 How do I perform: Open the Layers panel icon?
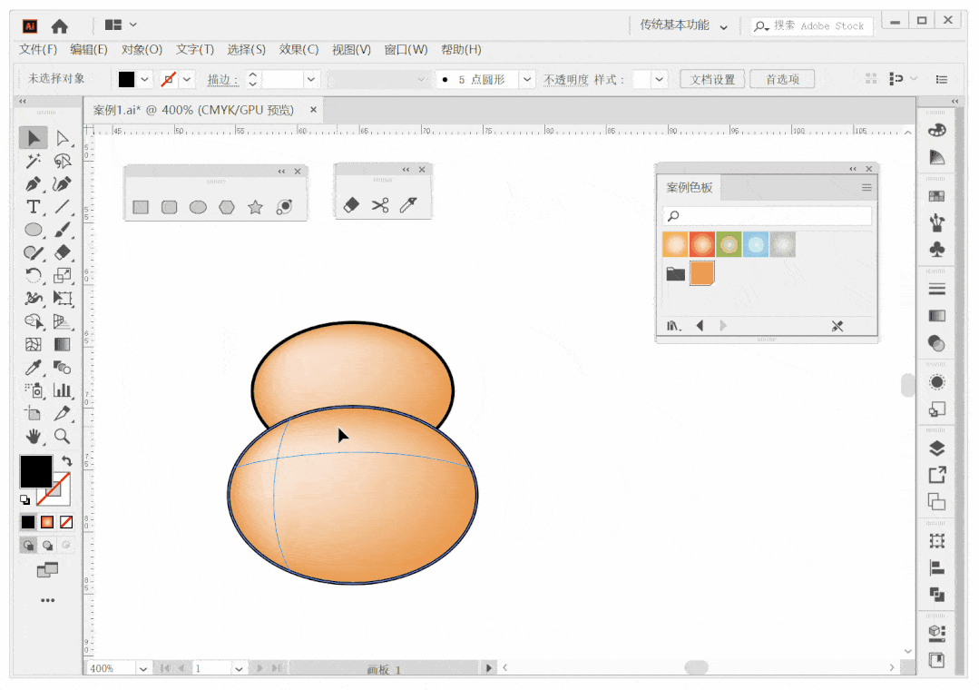[936, 448]
